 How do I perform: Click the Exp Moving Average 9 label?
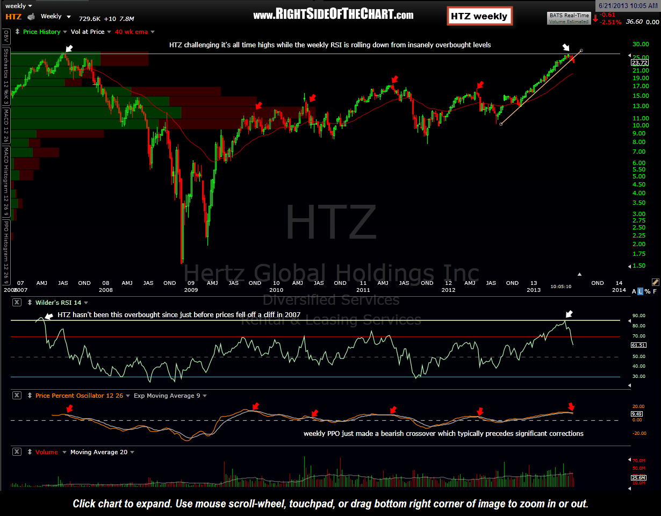point(166,396)
